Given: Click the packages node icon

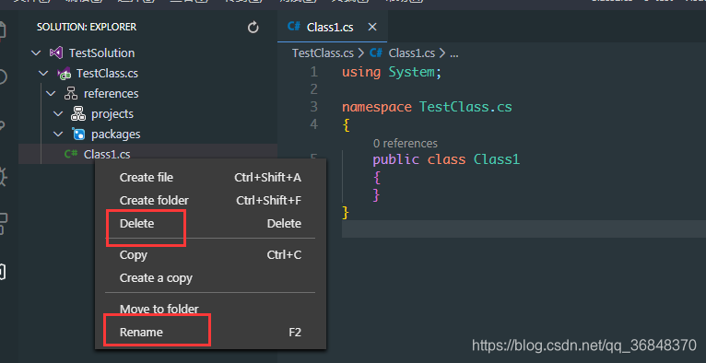Looking at the screenshot, I should pyautogui.click(x=78, y=134).
